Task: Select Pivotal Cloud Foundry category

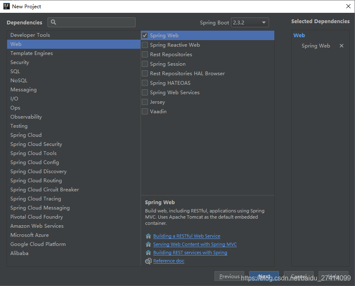Action: coord(74,217)
